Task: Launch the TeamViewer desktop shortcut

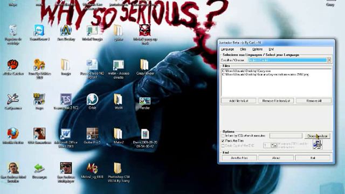Action: (x=39, y=30)
